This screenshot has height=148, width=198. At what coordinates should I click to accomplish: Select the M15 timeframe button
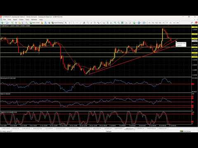pyautogui.click(x=156, y=23)
